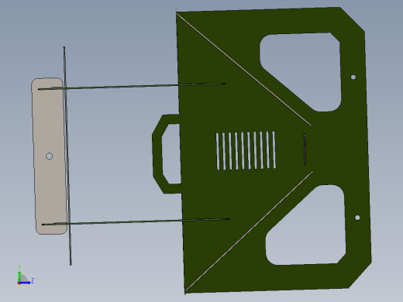
Task: Select the upper horizontal connecting rod
Action: [132, 86]
